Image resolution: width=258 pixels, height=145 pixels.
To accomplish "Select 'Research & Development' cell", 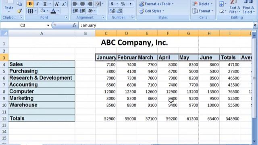I will click(x=42, y=78).
